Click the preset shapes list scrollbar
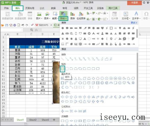The height and width of the screenshot is (126, 150). click(x=137, y=84)
